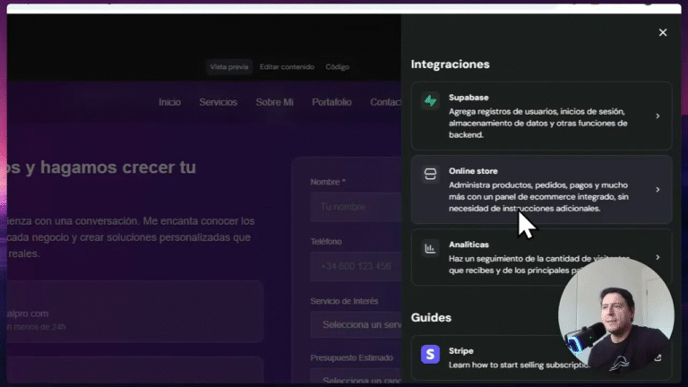Expand the Supabase integration chevron
Viewport: 688px width, 387px height.
(x=658, y=116)
